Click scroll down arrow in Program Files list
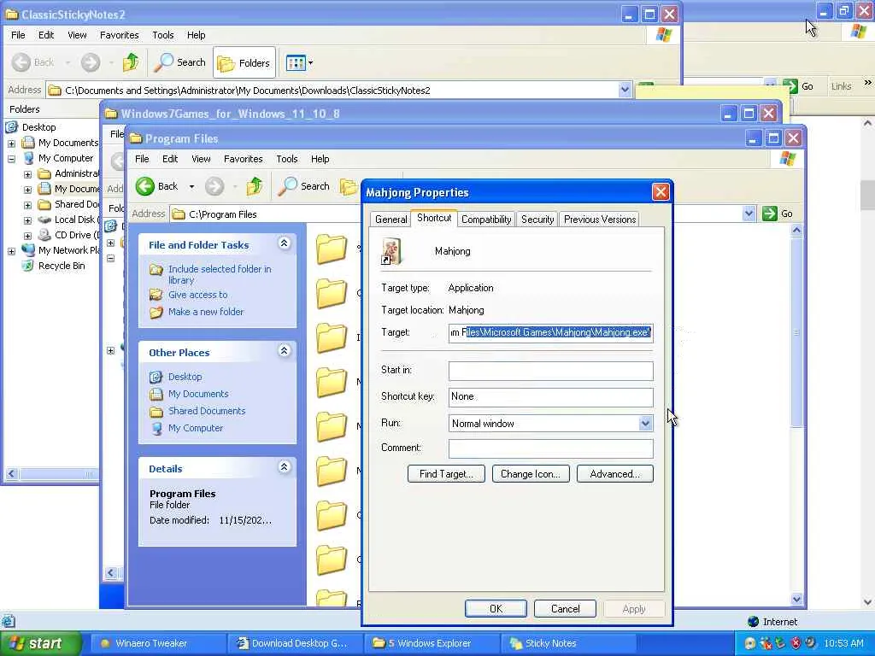This screenshot has width=875, height=656. pos(796,600)
